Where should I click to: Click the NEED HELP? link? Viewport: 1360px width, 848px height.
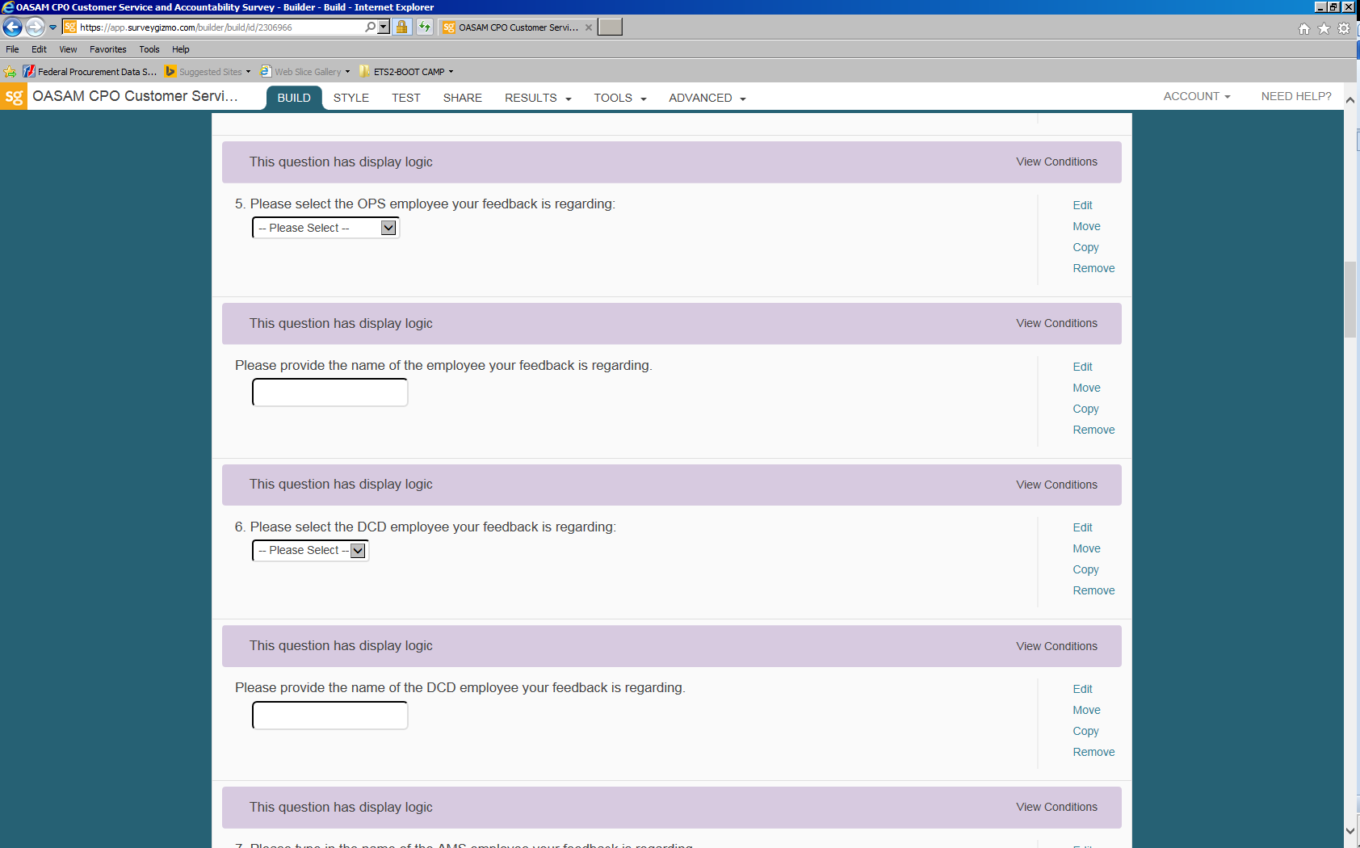coord(1296,96)
